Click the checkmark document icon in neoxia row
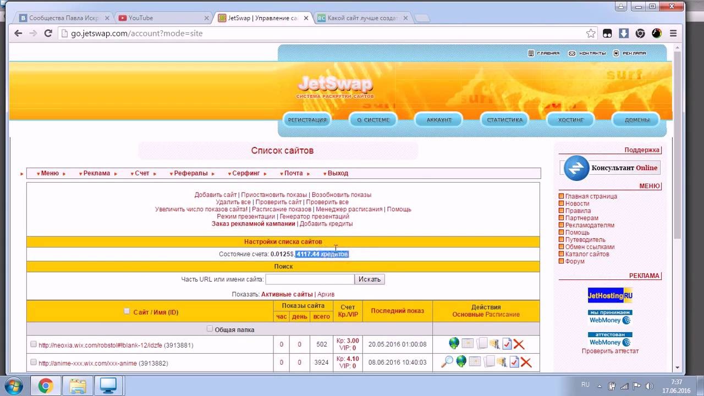 [x=507, y=344]
